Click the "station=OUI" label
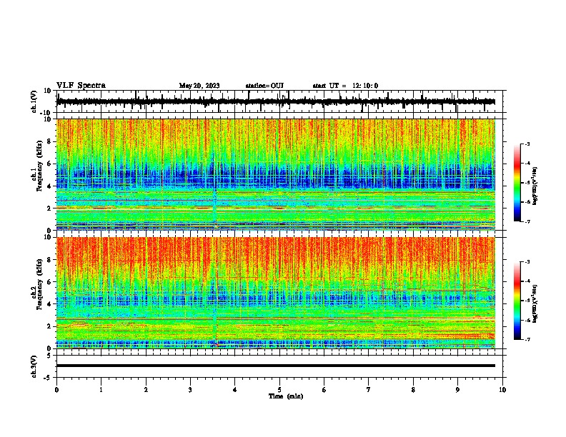Image resolution: width=566 pixels, height=437 pixels. pyautogui.click(x=264, y=86)
